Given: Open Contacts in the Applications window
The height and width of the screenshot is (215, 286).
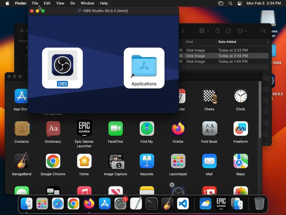Looking at the screenshot, I should tap(22, 129).
